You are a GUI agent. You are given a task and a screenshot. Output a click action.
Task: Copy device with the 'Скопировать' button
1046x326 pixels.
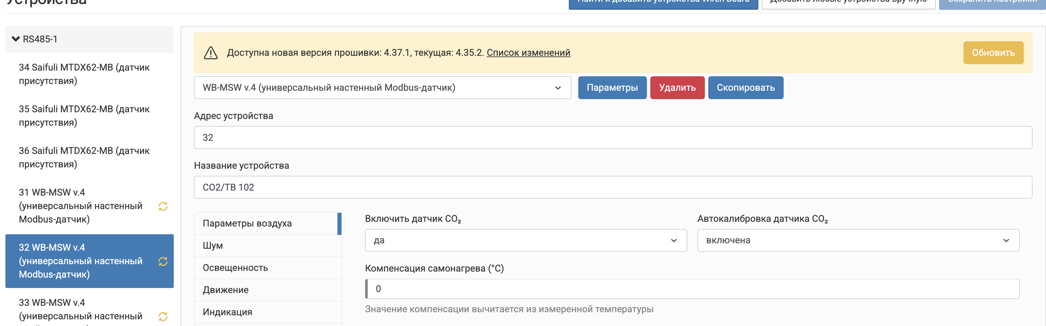746,88
